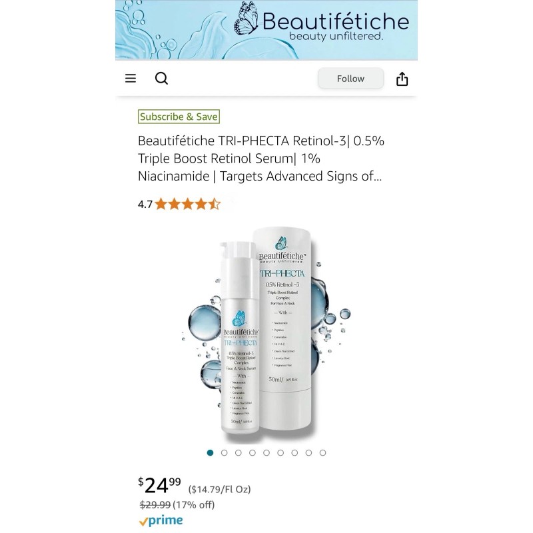Tap the share icon

[402, 79]
